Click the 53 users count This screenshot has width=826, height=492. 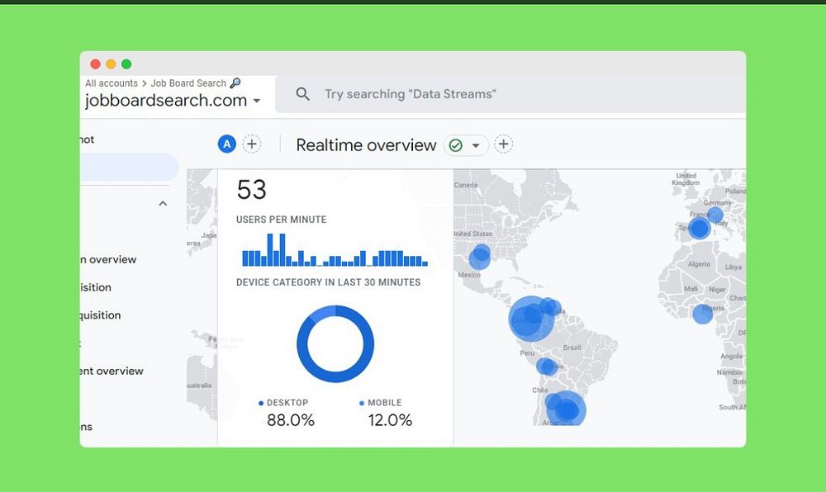[x=252, y=190]
